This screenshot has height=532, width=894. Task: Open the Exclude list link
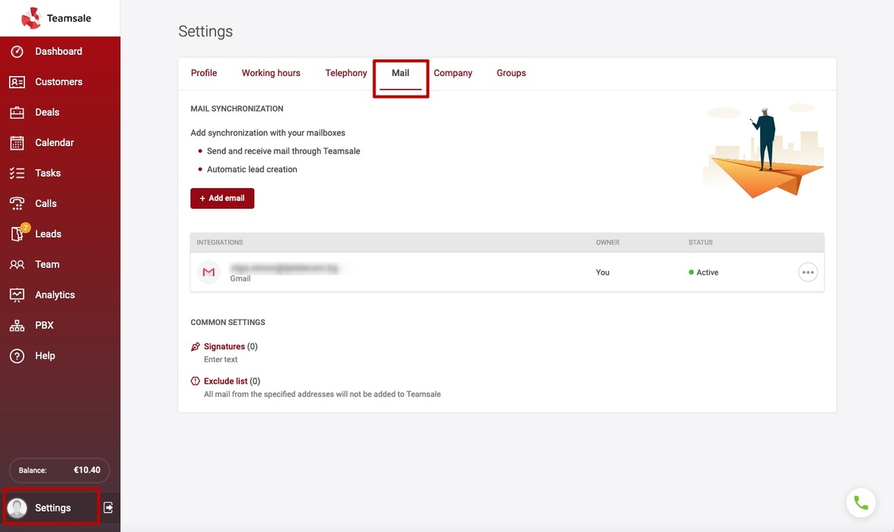226,381
